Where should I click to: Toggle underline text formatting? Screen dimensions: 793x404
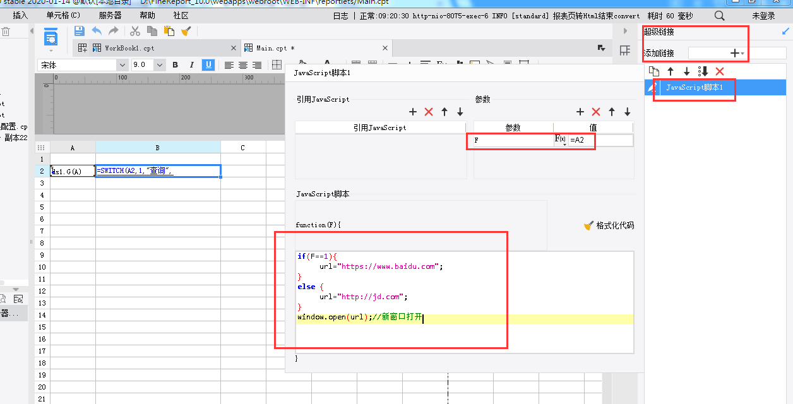[208, 65]
